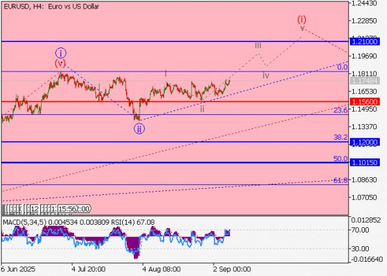This screenshot has width=387, height=276.
Task: Click the grey 1.17484 current price tag
Action: point(365,81)
